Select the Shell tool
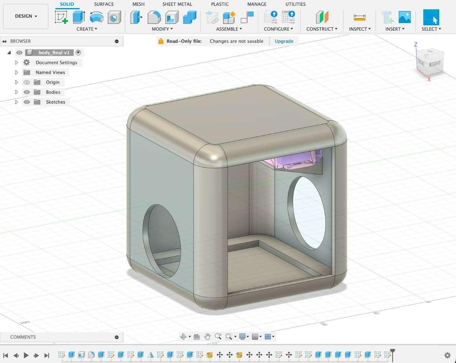Screen dimensions: 456x363 pos(172,17)
